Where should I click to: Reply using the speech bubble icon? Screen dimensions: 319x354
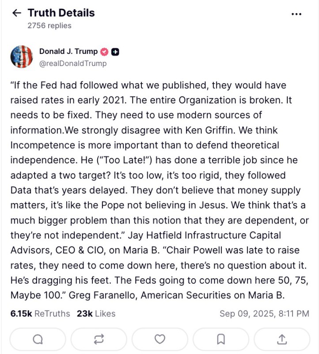click(38, 339)
